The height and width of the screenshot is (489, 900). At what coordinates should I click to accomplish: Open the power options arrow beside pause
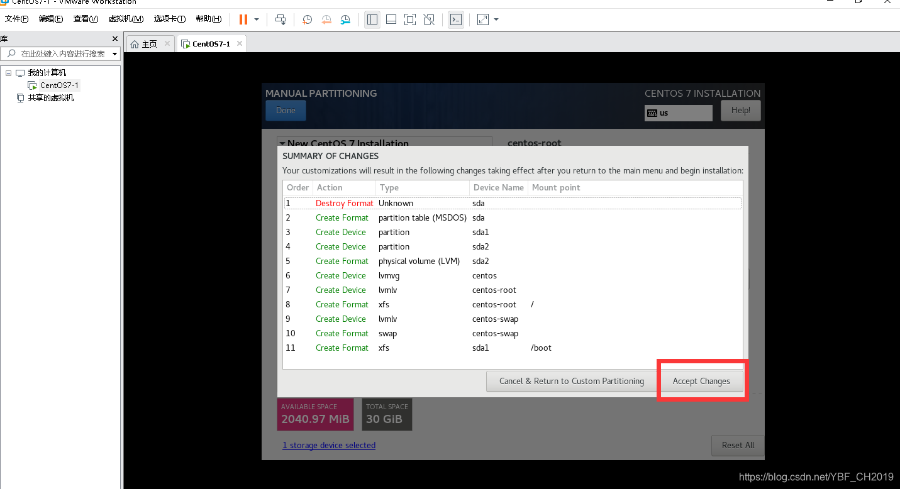coord(257,19)
